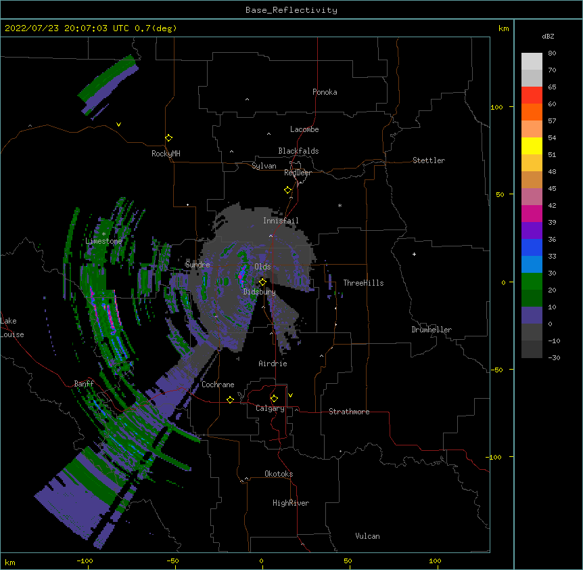The image size is (583, 570).
Task: Click the 100 tick label on right axis
Action: (496, 107)
